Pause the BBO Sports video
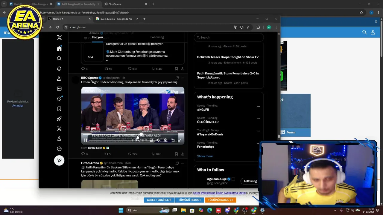Image resolution: width=383 pixels, height=215 pixels. 86,140
